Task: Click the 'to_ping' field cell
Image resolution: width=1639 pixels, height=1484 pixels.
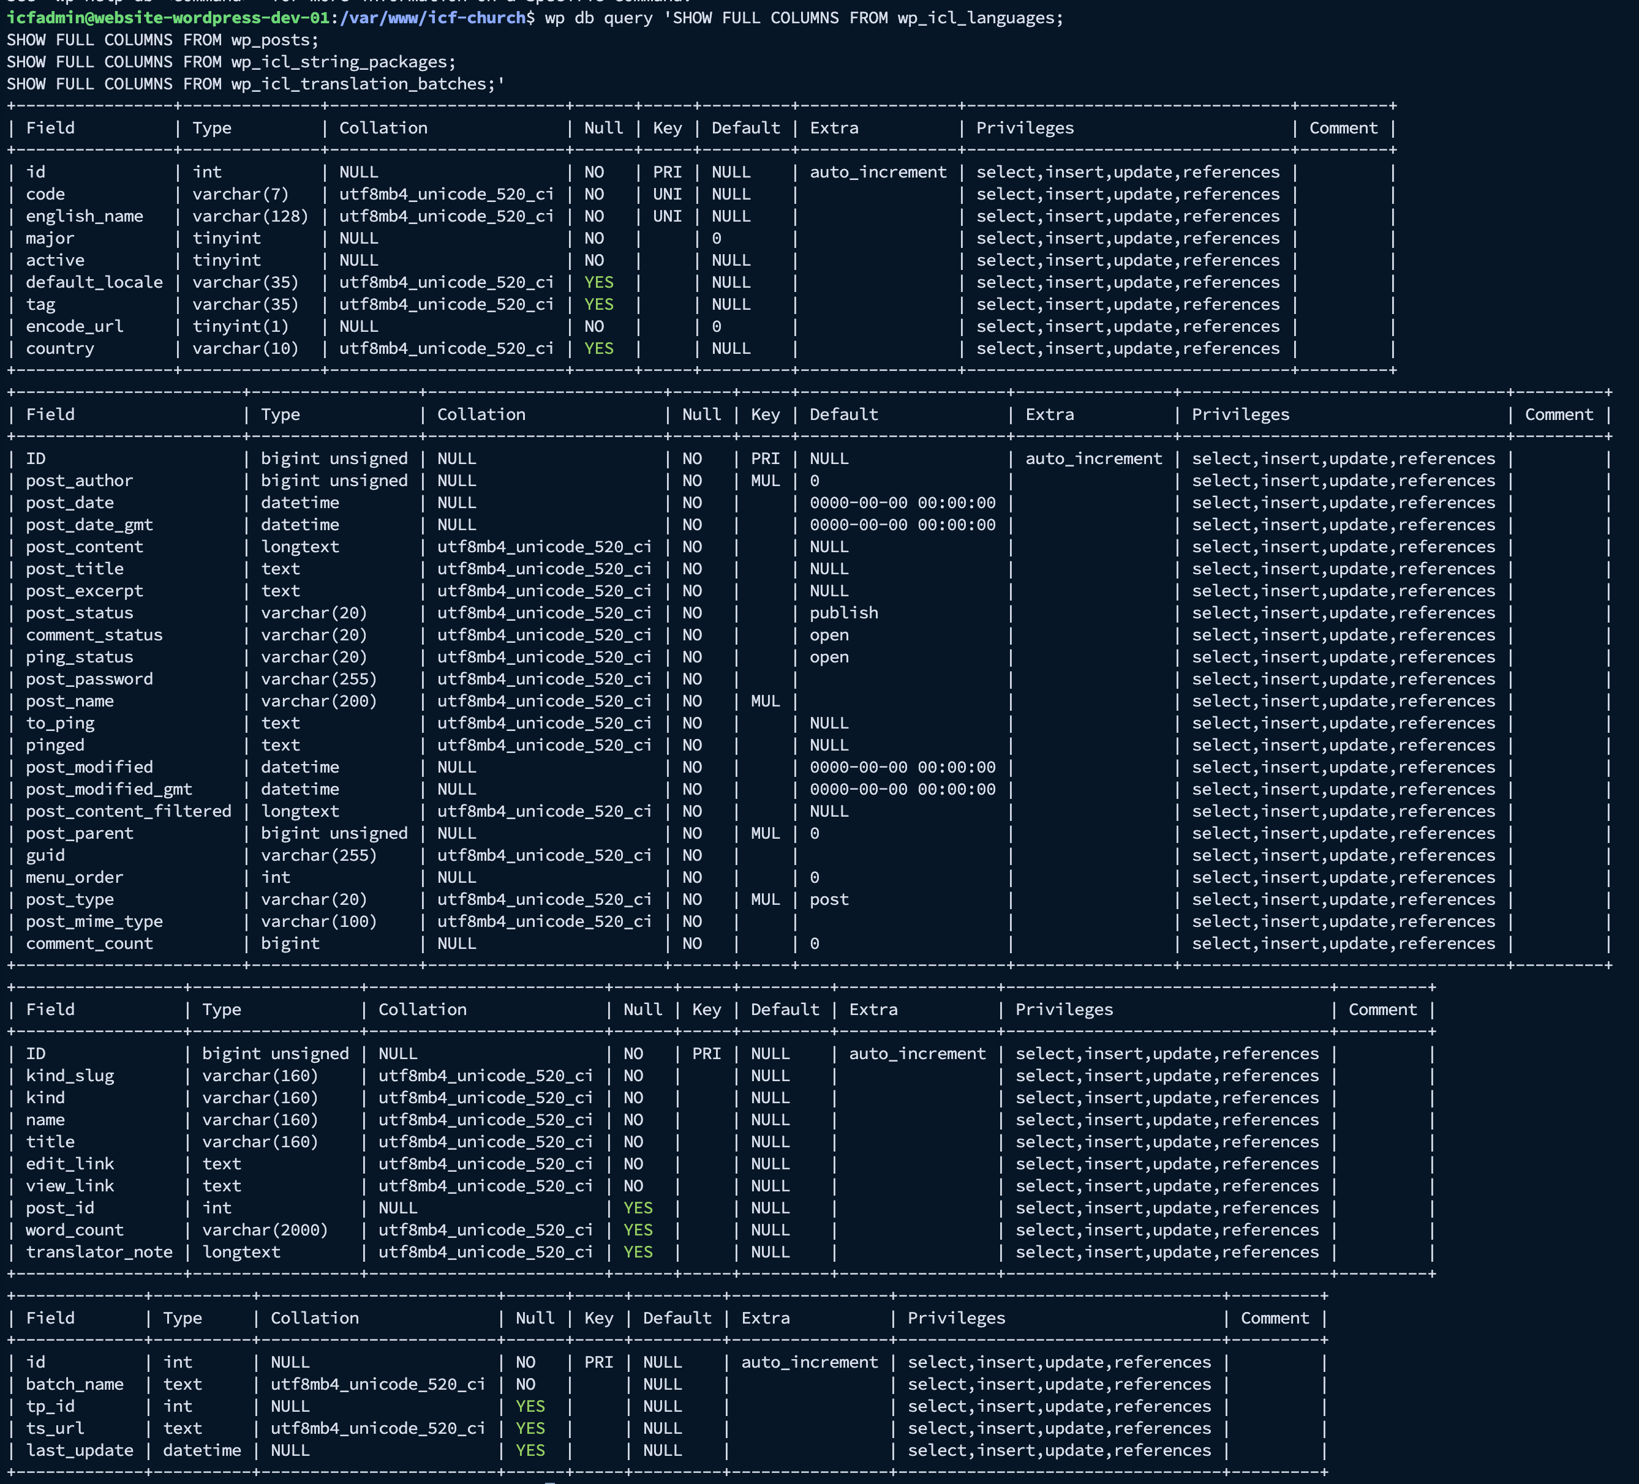Action: [60, 722]
